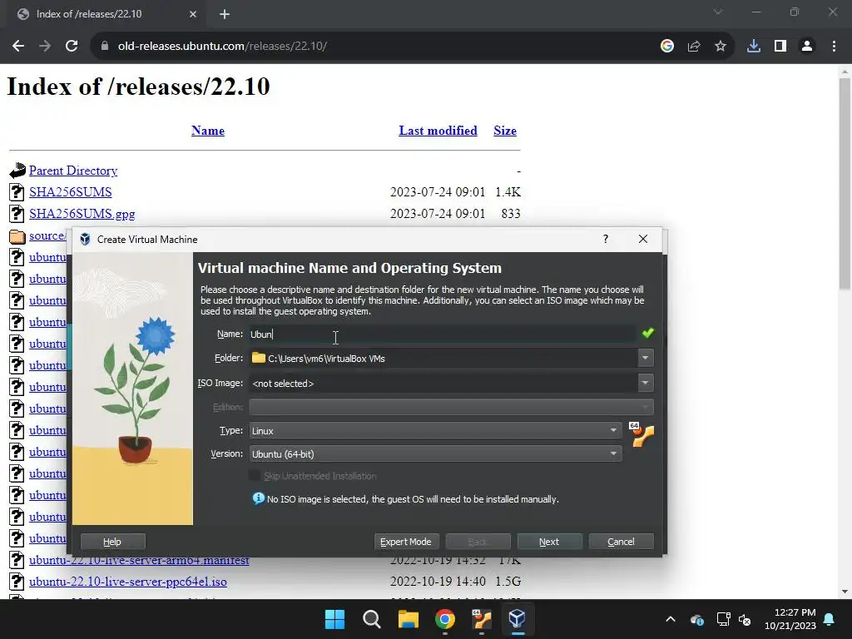Open Chrome tab search chevron
The image size is (852, 639).
[x=718, y=12]
